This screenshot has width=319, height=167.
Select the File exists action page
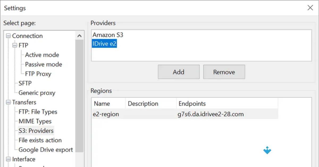40,140
